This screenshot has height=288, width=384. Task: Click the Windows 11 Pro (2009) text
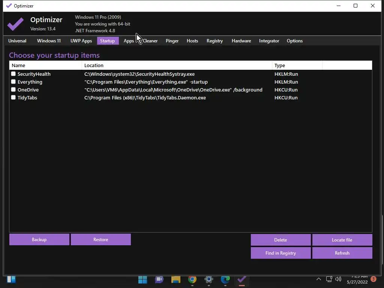(98, 17)
